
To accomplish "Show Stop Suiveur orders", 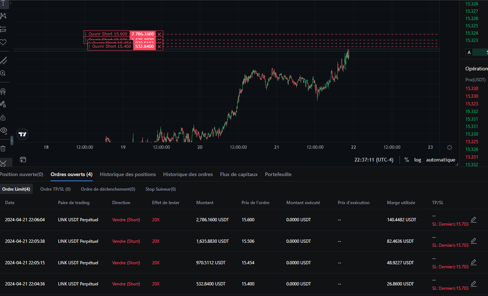I will pos(161,189).
